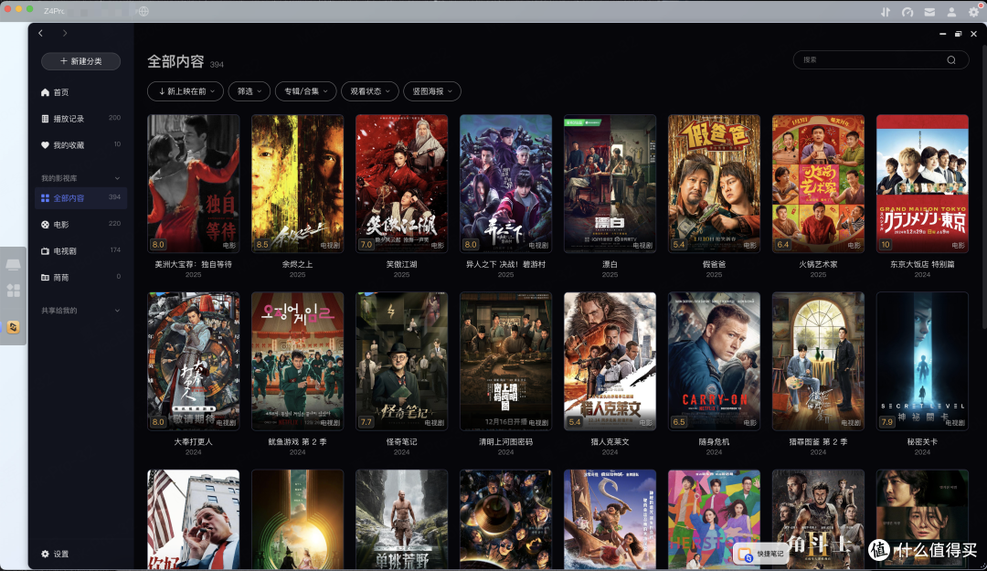The width and height of the screenshot is (987, 571).
Task: Click the 秘密关卡 title text
Action: (923, 442)
